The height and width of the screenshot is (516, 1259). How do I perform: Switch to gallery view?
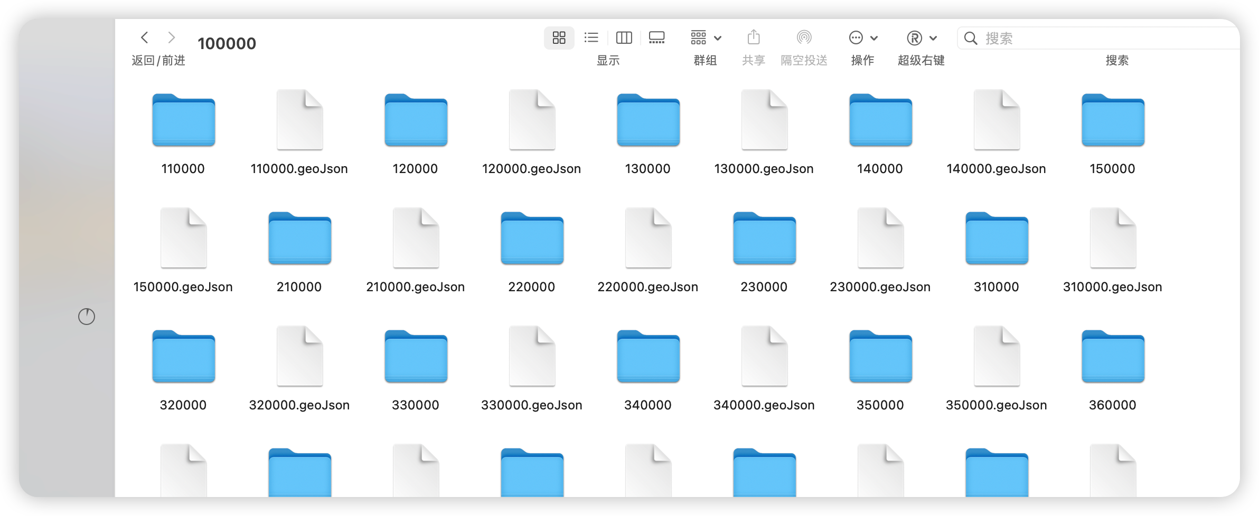[656, 37]
